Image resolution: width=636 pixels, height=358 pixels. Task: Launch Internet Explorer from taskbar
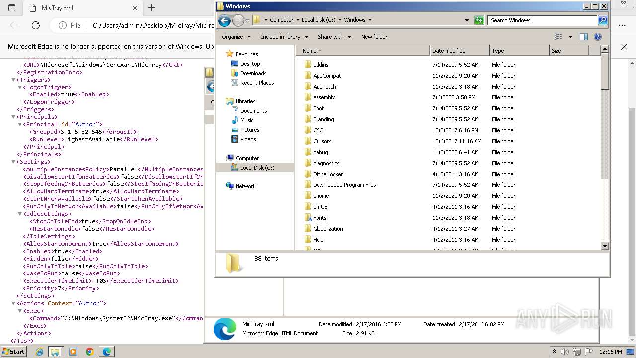[x=40, y=352]
